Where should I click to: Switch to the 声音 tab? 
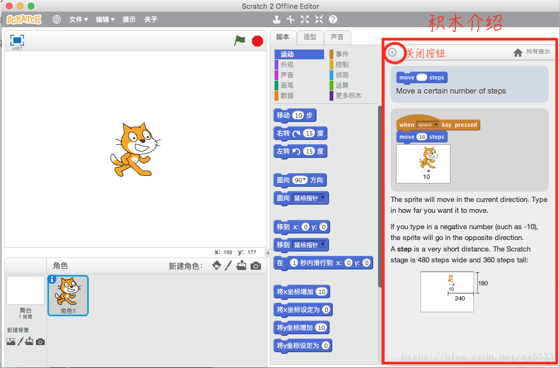337,37
